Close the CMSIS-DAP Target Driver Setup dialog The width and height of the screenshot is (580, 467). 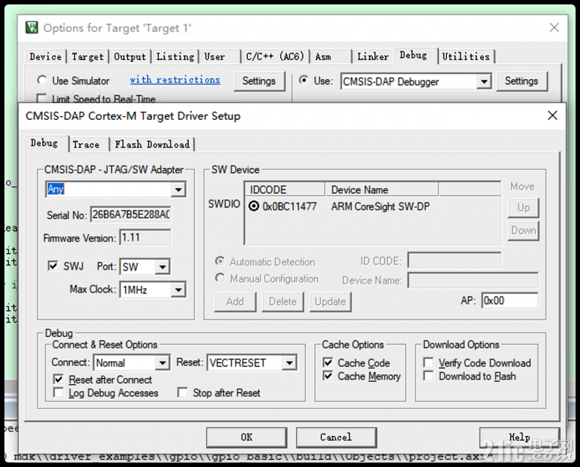pos(552,115)
